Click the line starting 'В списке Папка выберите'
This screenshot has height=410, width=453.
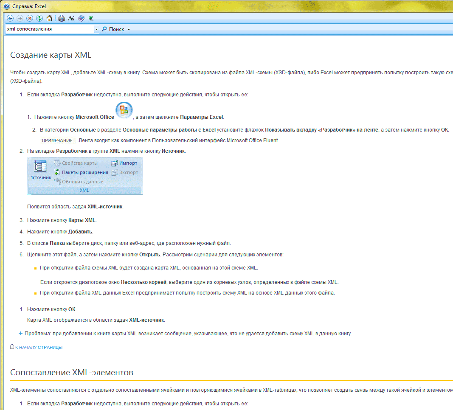click(129, 243)
